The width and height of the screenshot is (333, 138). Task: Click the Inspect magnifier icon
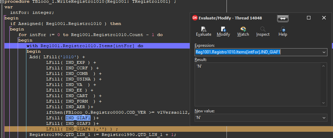(x=263, y=29)
